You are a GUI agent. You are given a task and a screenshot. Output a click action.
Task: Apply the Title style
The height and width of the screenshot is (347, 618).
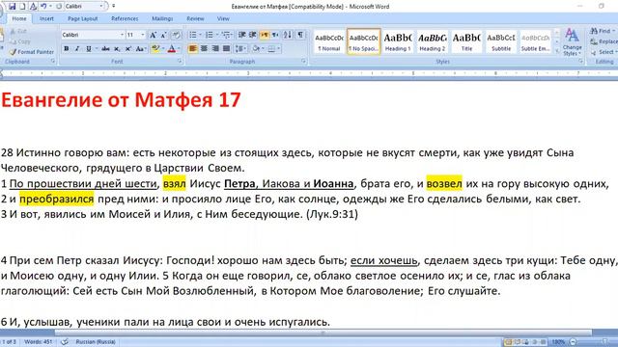[466, 41]
